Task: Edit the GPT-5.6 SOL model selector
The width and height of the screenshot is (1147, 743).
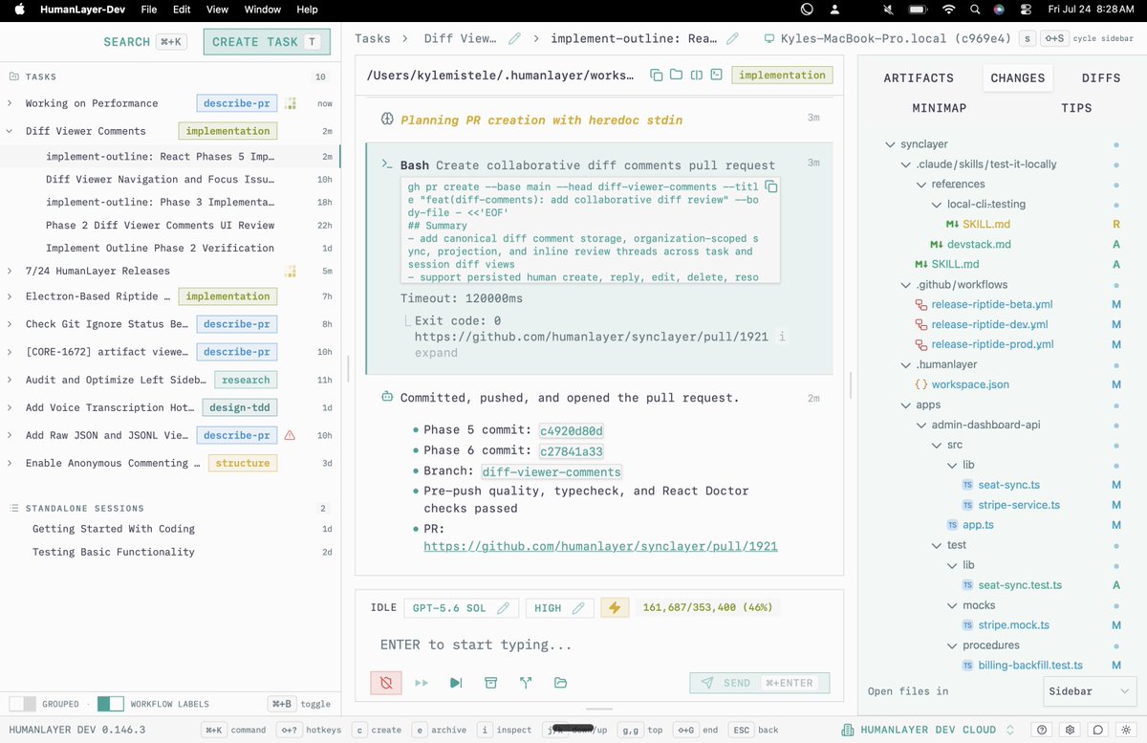Action: pos(462,608)
